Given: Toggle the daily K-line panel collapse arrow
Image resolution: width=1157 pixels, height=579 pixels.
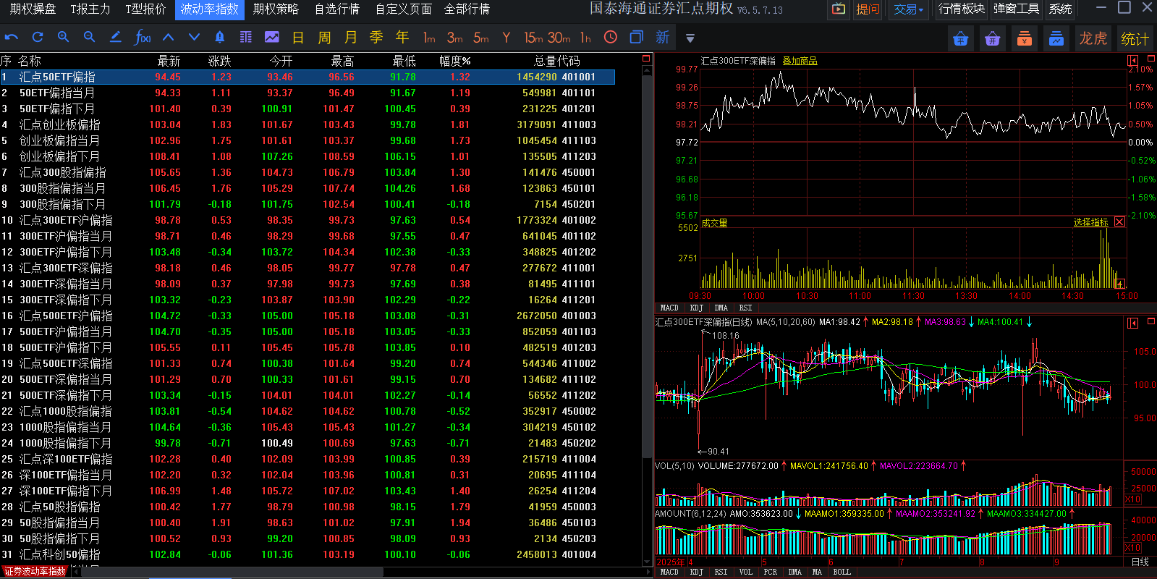Looking at the screenshot, I should point(1133,323).
